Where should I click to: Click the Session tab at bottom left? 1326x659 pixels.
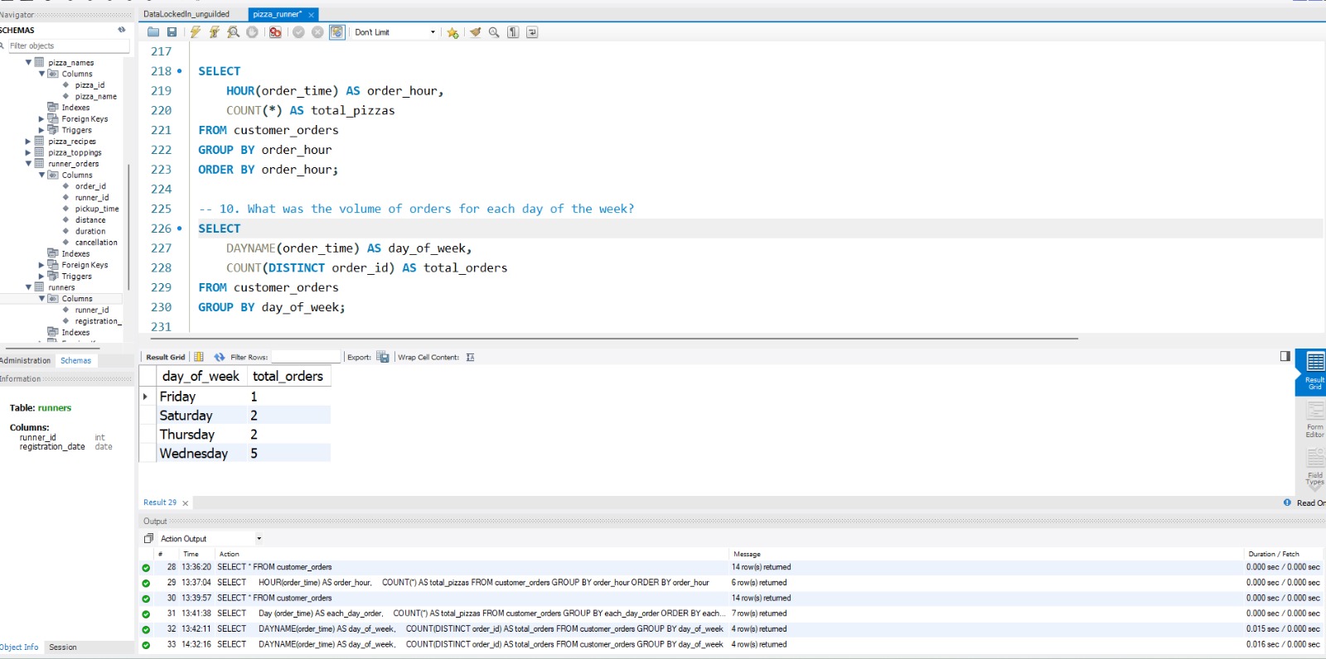point(63,647)
